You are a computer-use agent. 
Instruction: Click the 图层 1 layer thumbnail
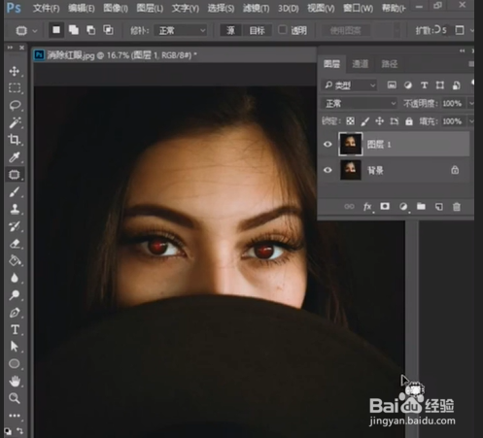pos(351,144)
